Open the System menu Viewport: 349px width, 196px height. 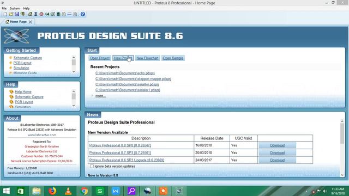pos(15,9)
